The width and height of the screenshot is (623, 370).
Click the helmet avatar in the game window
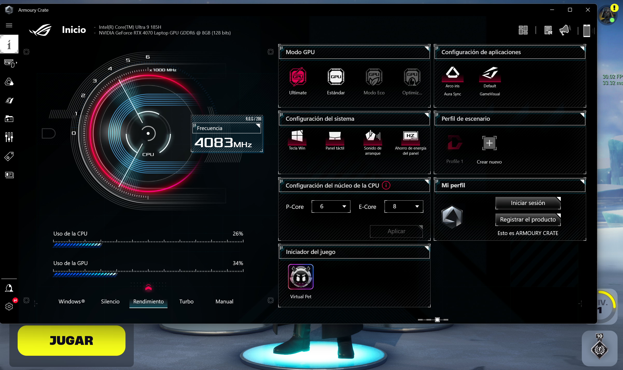click(607, 15)
